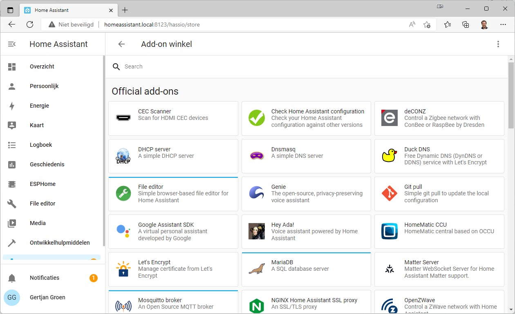
Task: Click the Logboek list icon
Action: tap(12, 145)
